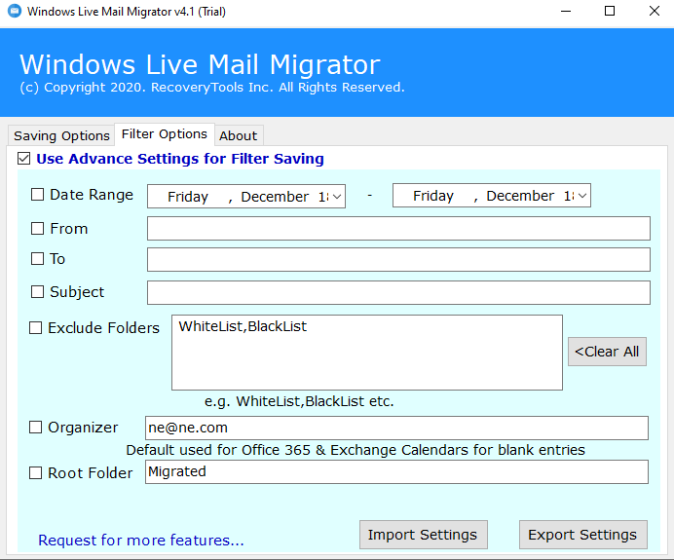Select December in the start date picker

coord(275,197)
